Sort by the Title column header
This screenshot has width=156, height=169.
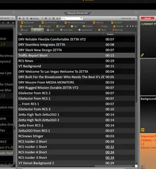coord(20,34)
